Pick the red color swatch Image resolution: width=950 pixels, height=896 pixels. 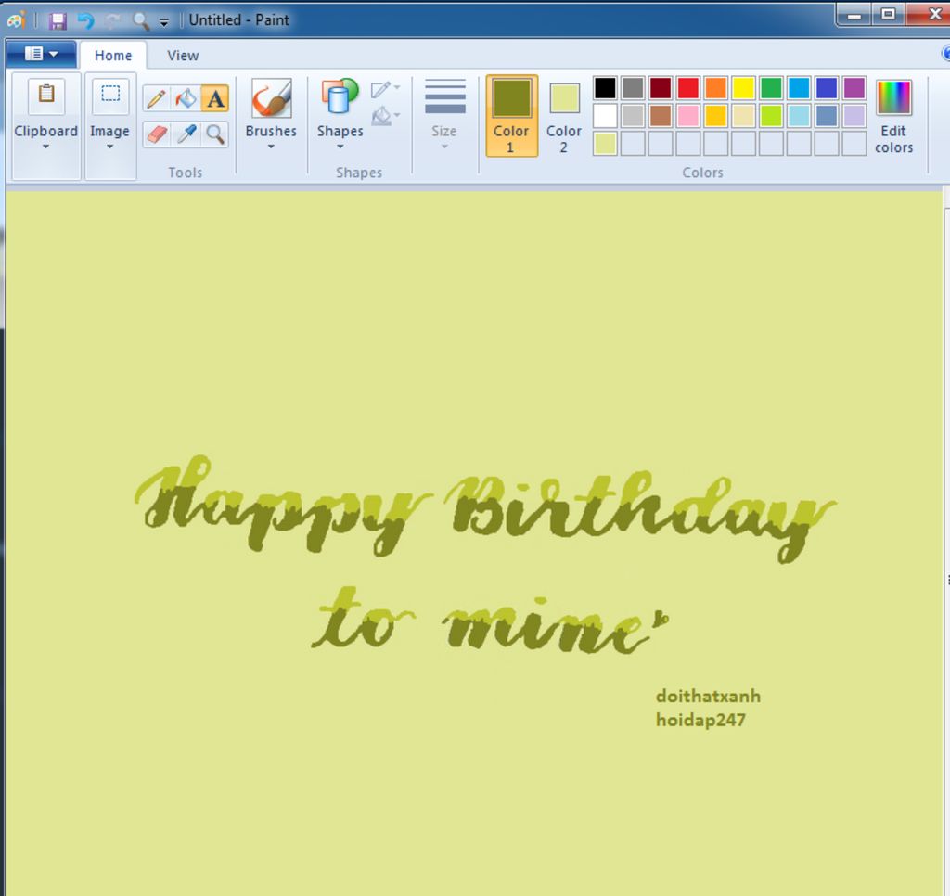click(x=688, y=88)
